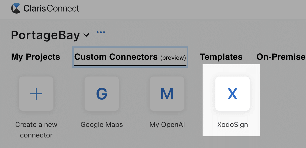Open the My OpenAI "M" connector icon

click(167, 94)
